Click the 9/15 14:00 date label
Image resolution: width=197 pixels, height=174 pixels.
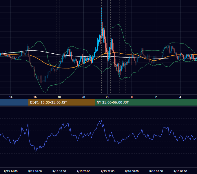coord(11,171)
